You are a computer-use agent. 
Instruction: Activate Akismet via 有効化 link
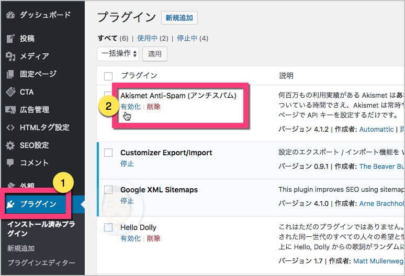point(131,107)
